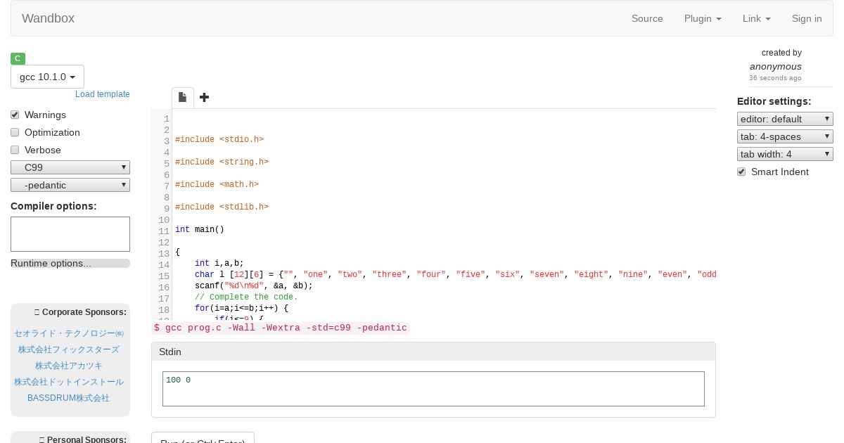Enable the Optimization checkbox
Image resolution: width=844 pixels, height=443 pixels.
pyautogui.click(x=15, y=132)
